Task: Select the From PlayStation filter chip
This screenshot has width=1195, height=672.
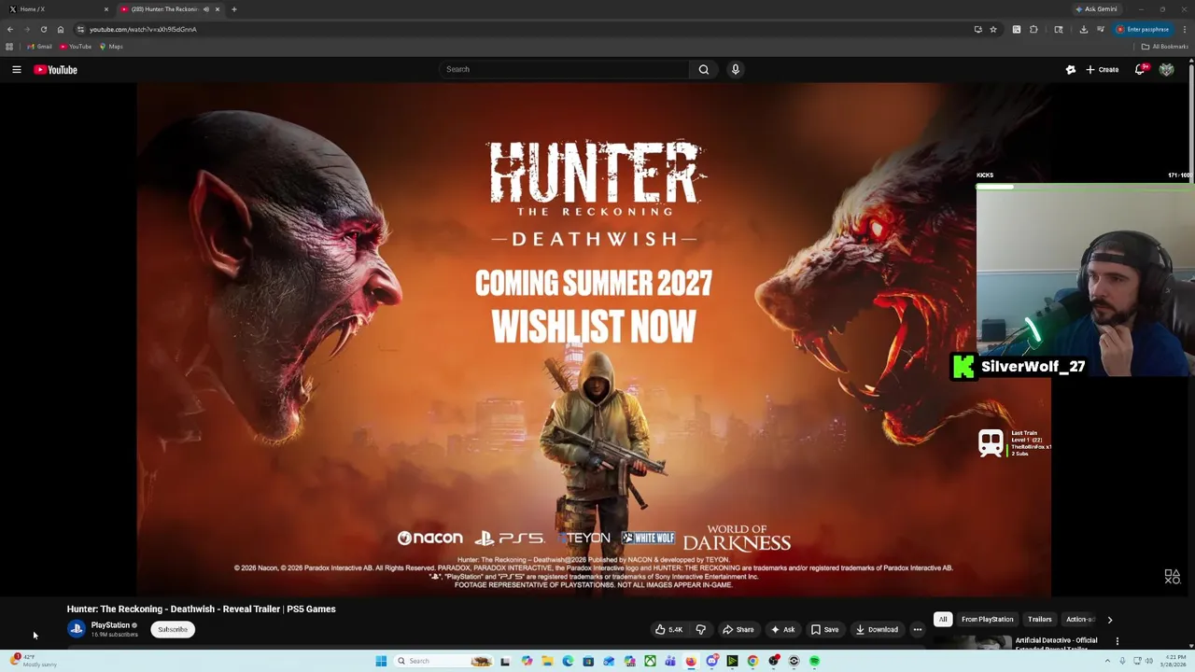Action: point(987,620)
